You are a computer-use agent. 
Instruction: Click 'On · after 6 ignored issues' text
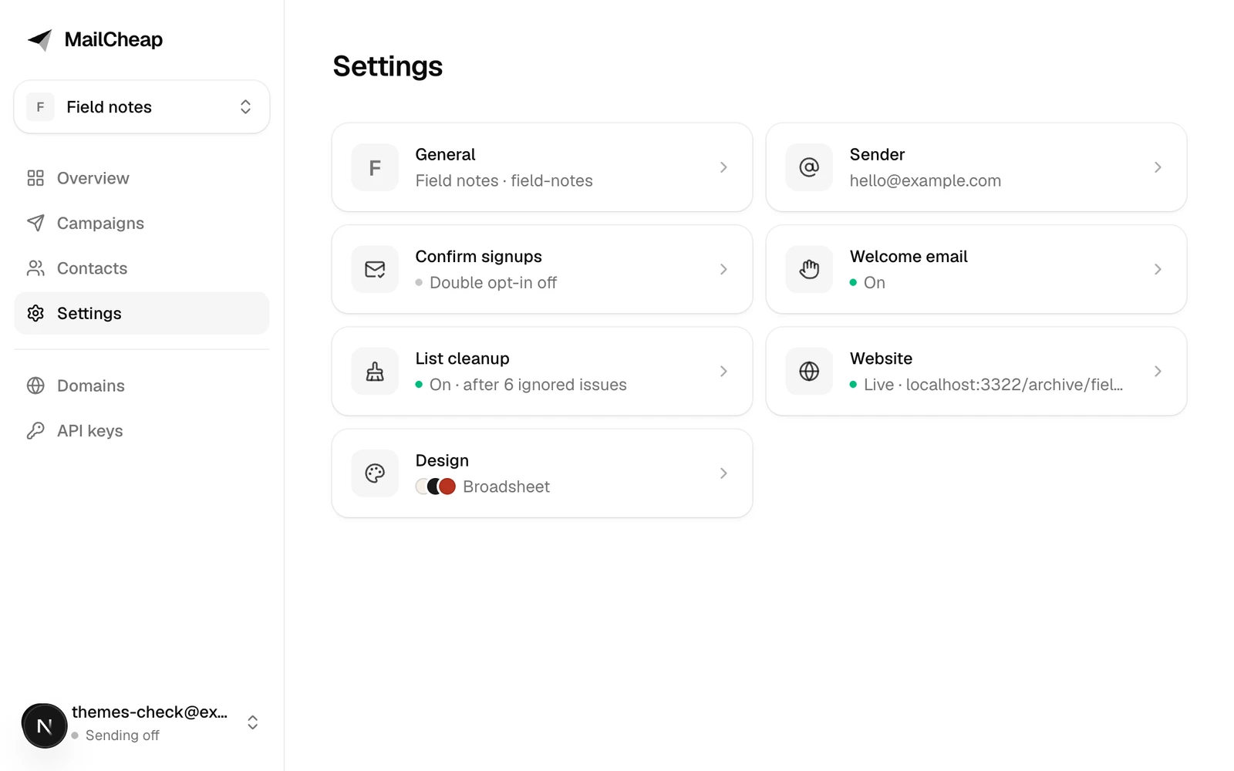click(x=528, y=385)
